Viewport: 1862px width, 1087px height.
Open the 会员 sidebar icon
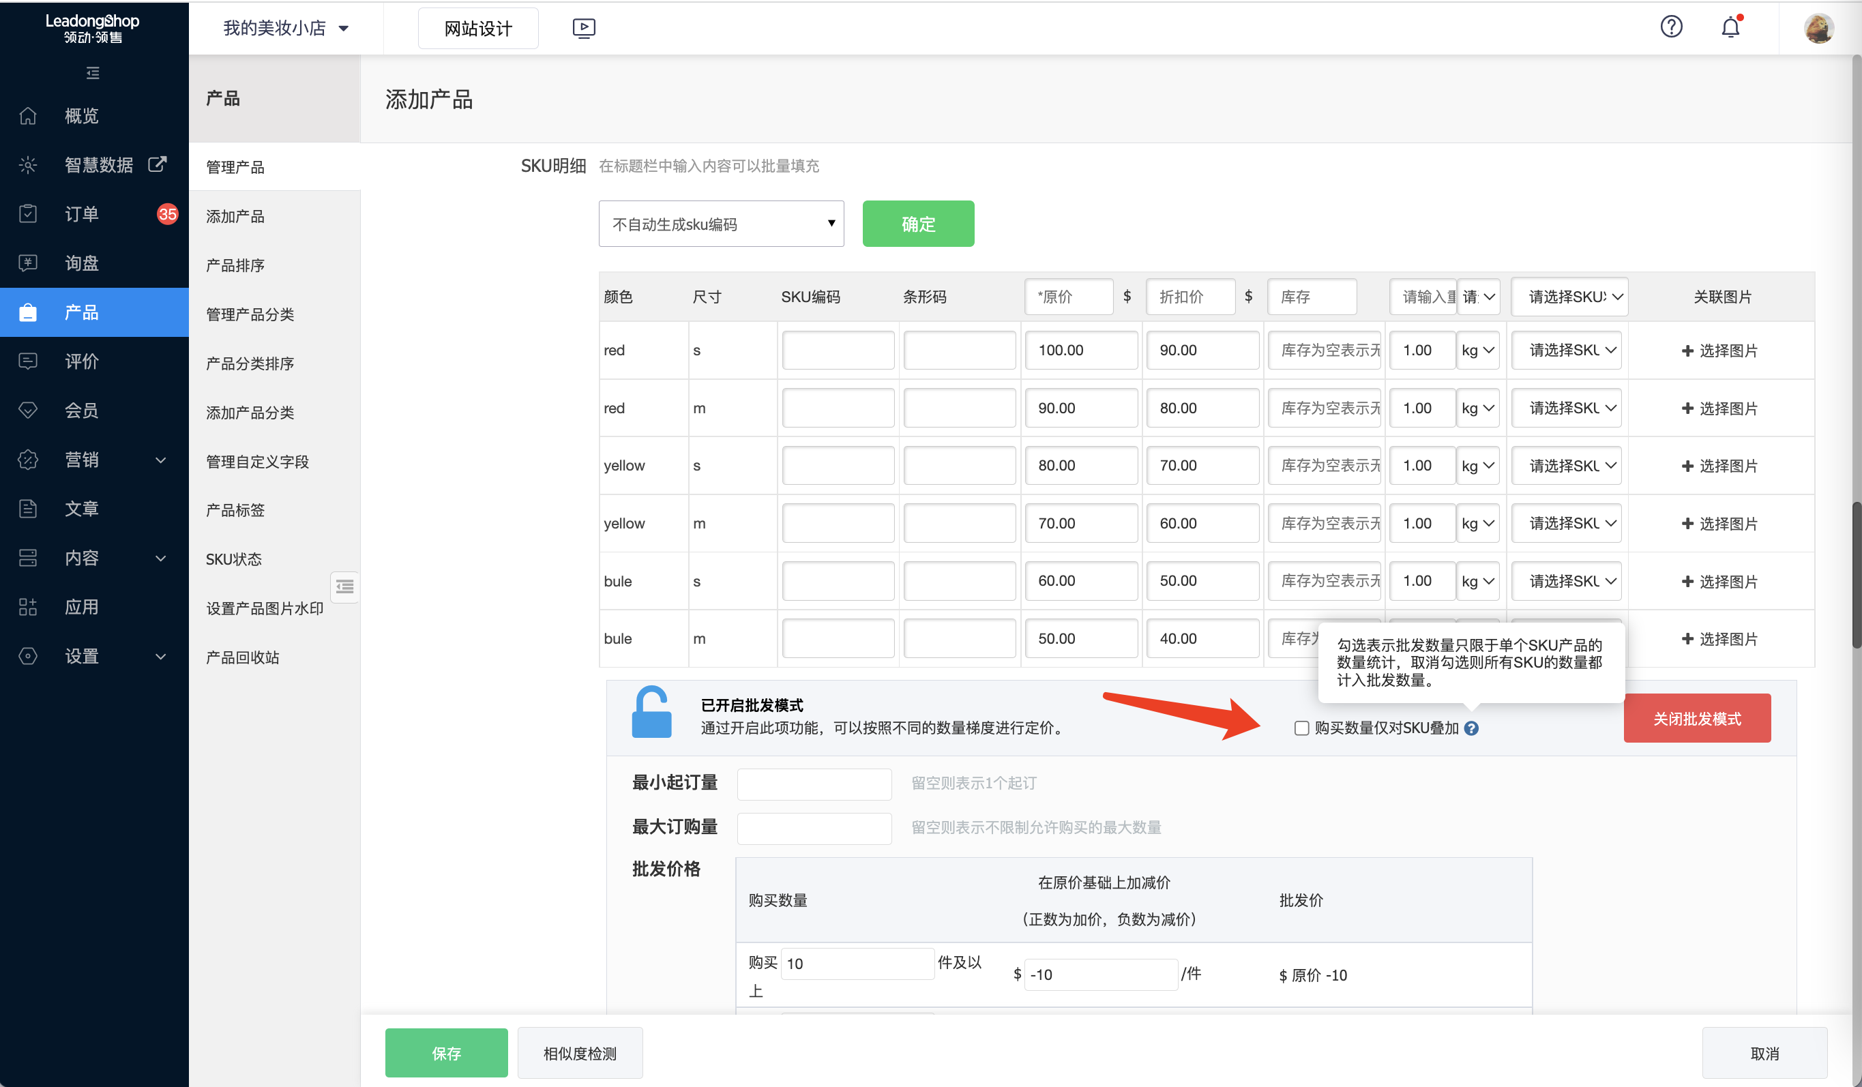[x=27, y=410]
